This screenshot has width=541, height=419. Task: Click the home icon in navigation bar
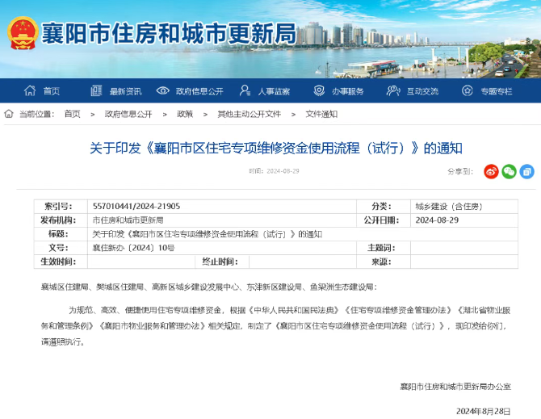tap(31, 91)
